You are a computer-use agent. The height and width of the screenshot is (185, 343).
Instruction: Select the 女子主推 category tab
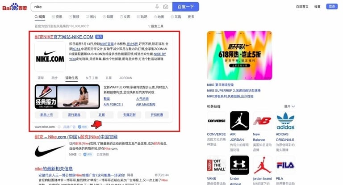pyautogui.click(x=92, y=78)
